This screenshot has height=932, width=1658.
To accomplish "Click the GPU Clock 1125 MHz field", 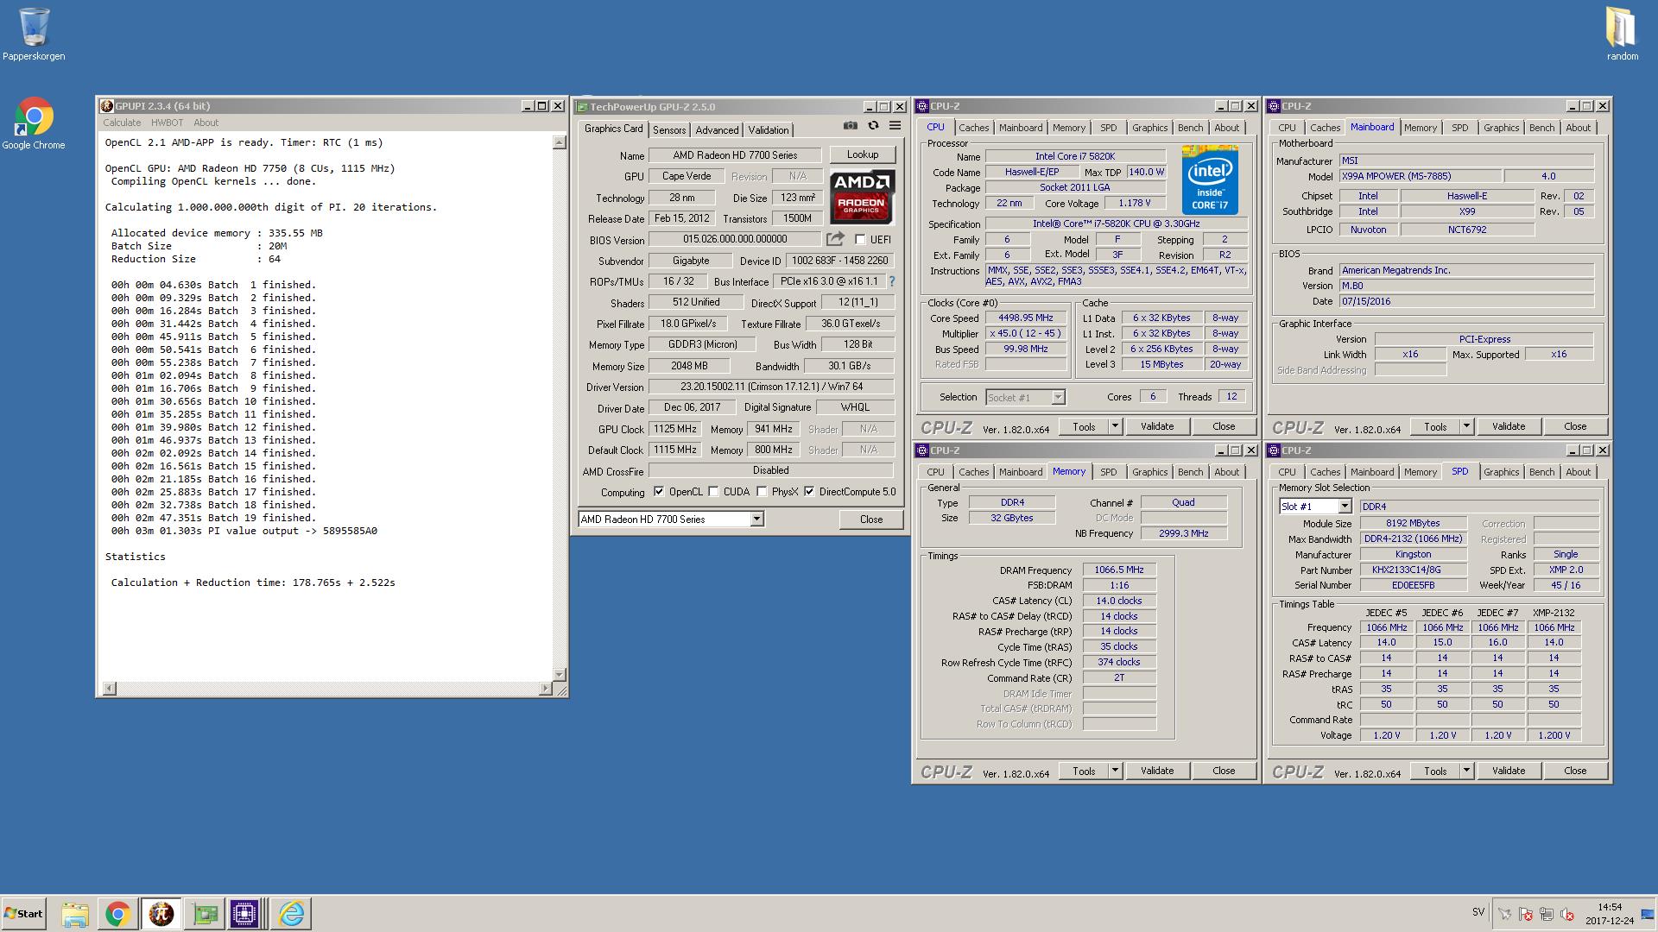I will click(675, 429).
